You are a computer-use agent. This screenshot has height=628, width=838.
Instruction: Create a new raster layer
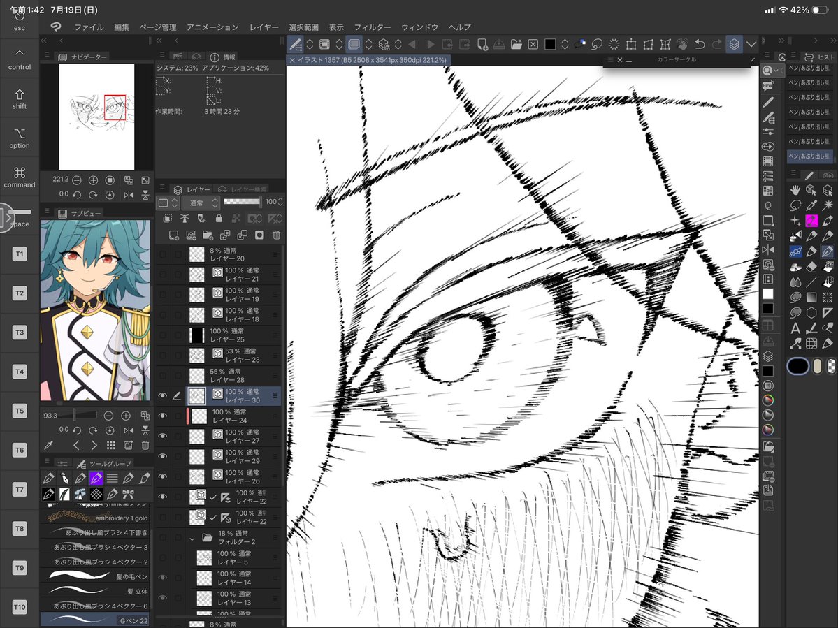tap(174, 235)
